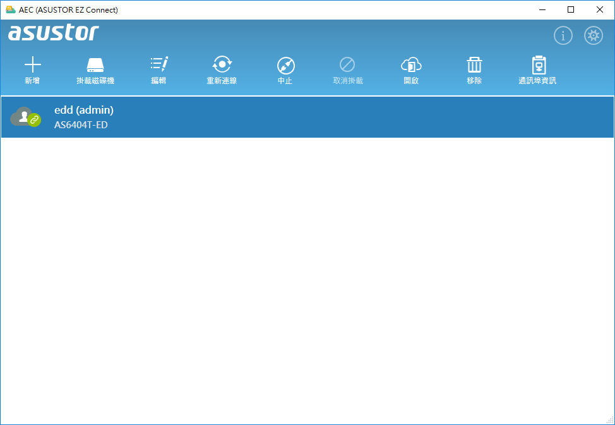Remove entry with 移除 trash icon
This screenshot has height=425, width=615.
[474, 65]
